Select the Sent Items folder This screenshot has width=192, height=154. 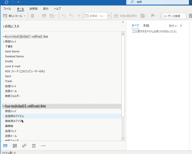(x=12, y=51)
